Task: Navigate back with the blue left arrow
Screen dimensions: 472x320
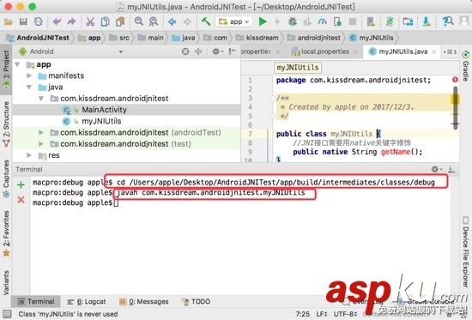Action: [172, 21]
